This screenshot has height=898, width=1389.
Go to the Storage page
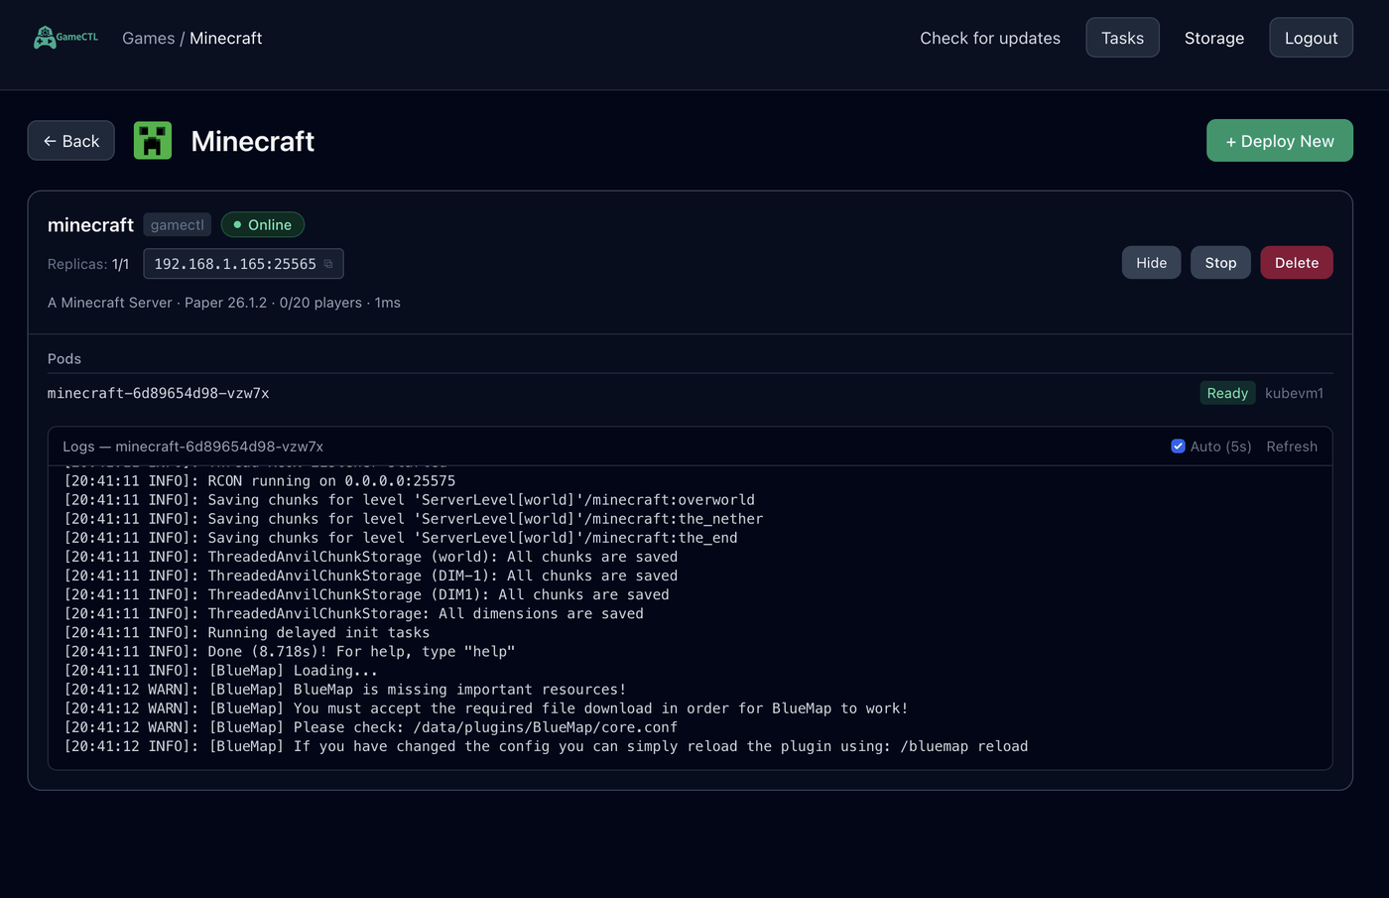1214,38
